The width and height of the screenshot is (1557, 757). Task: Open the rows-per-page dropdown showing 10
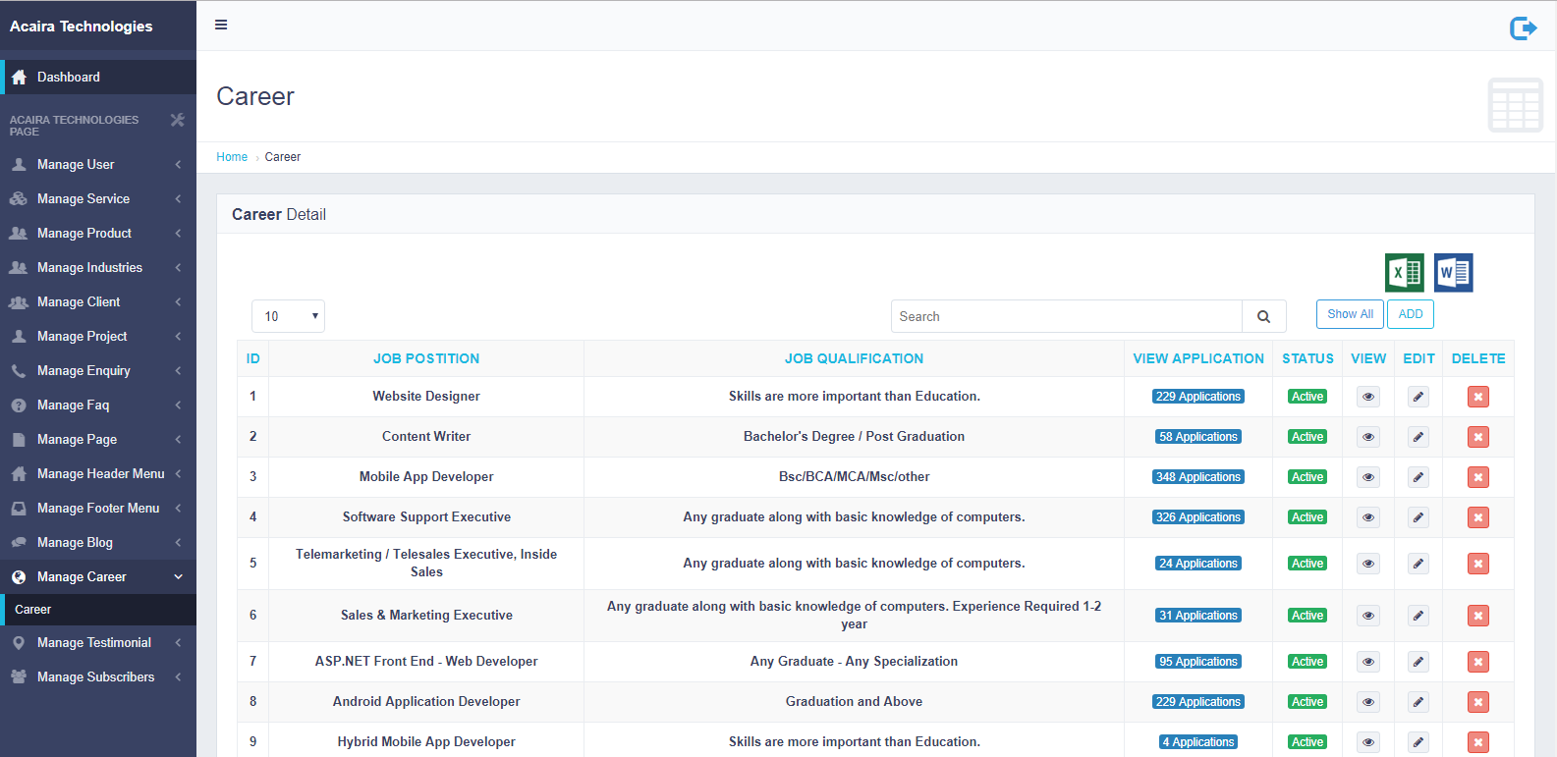(288, 316)
